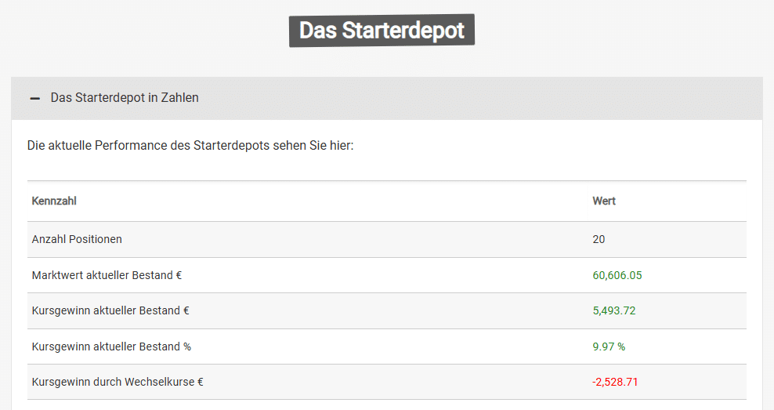Click the green gain value 5,493.72
774x410 pixels.
614,310
